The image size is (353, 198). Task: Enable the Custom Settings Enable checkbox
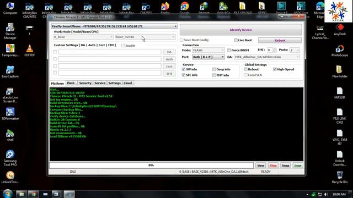point(123,46)
